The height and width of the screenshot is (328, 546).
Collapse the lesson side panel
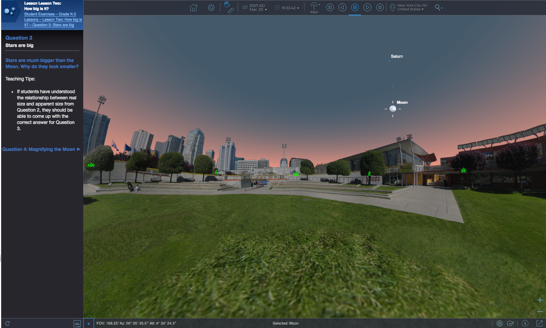89,323
